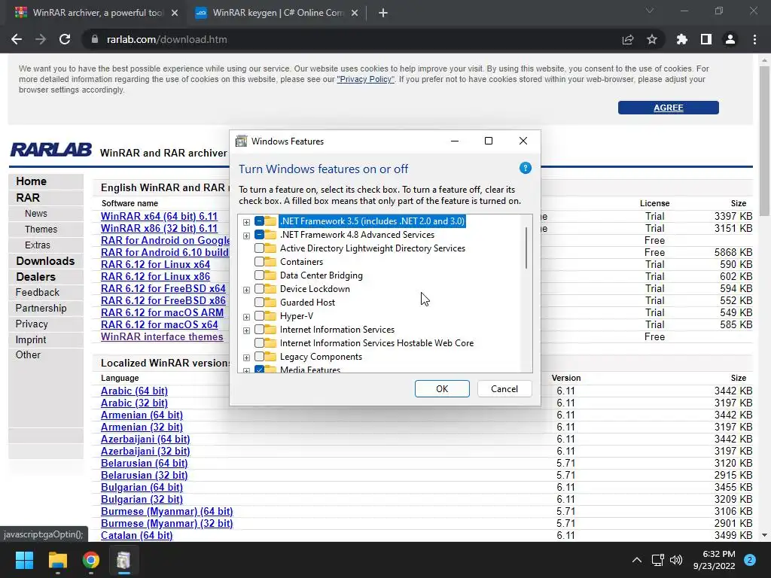Viewport: 771px width, 578px height.
Task: Open Feedback in RARLAB sidebar
Action: [x=38, y=292]
